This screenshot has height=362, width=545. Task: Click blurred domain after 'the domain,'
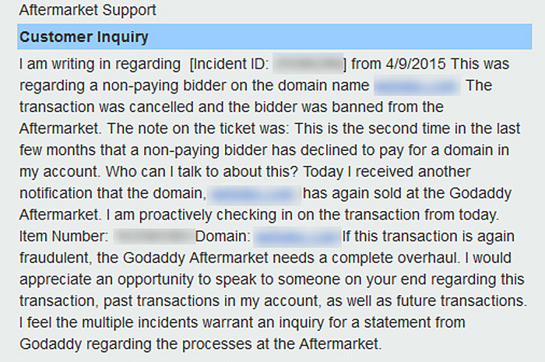[254, 192]
